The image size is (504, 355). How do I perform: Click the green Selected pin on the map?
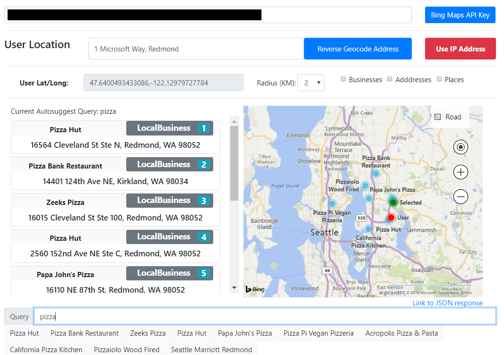(392, 202)
